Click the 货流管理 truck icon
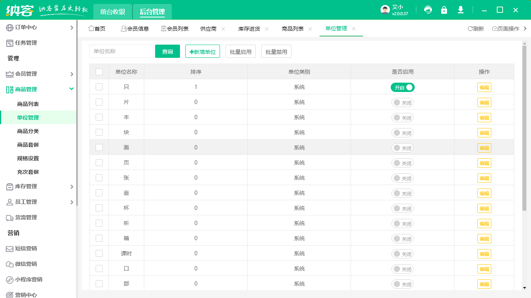Viewport: 531px width, 298px height. pos(10,218)
